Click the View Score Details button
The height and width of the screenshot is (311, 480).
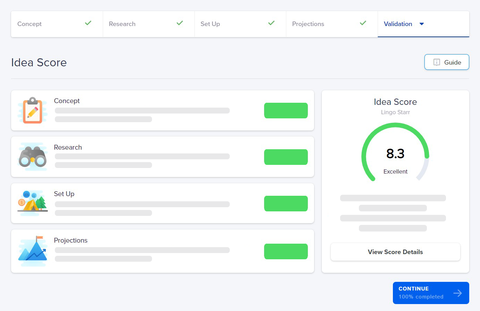[395, 252]
